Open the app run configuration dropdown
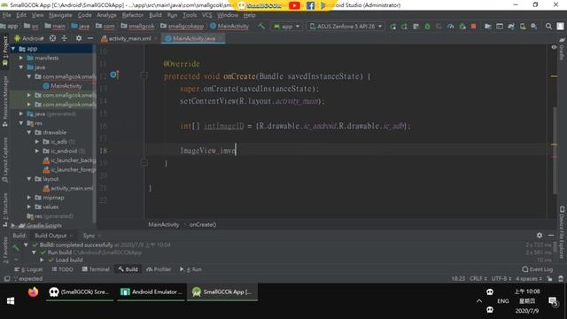567x319 pixels. (x=287, y=27)
